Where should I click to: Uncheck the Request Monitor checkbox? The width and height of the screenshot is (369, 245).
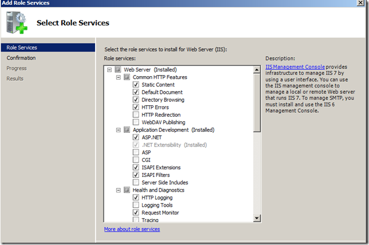tap(136, 212)
